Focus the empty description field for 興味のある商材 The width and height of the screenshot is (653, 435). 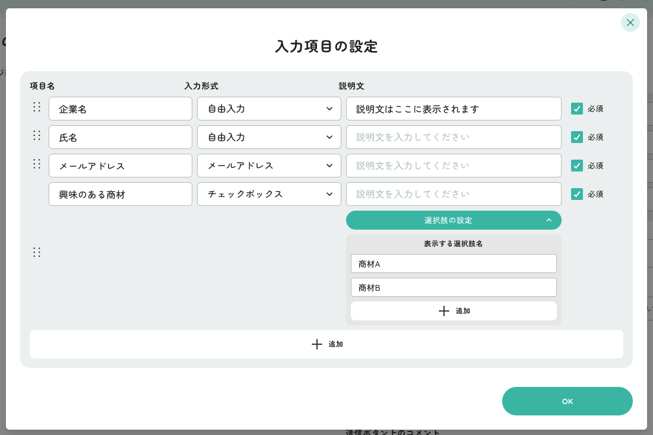point(454,194)
